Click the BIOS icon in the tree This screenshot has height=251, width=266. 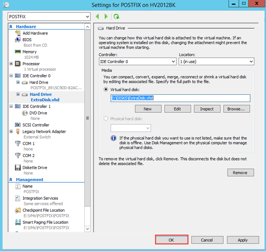pos(17,40)
